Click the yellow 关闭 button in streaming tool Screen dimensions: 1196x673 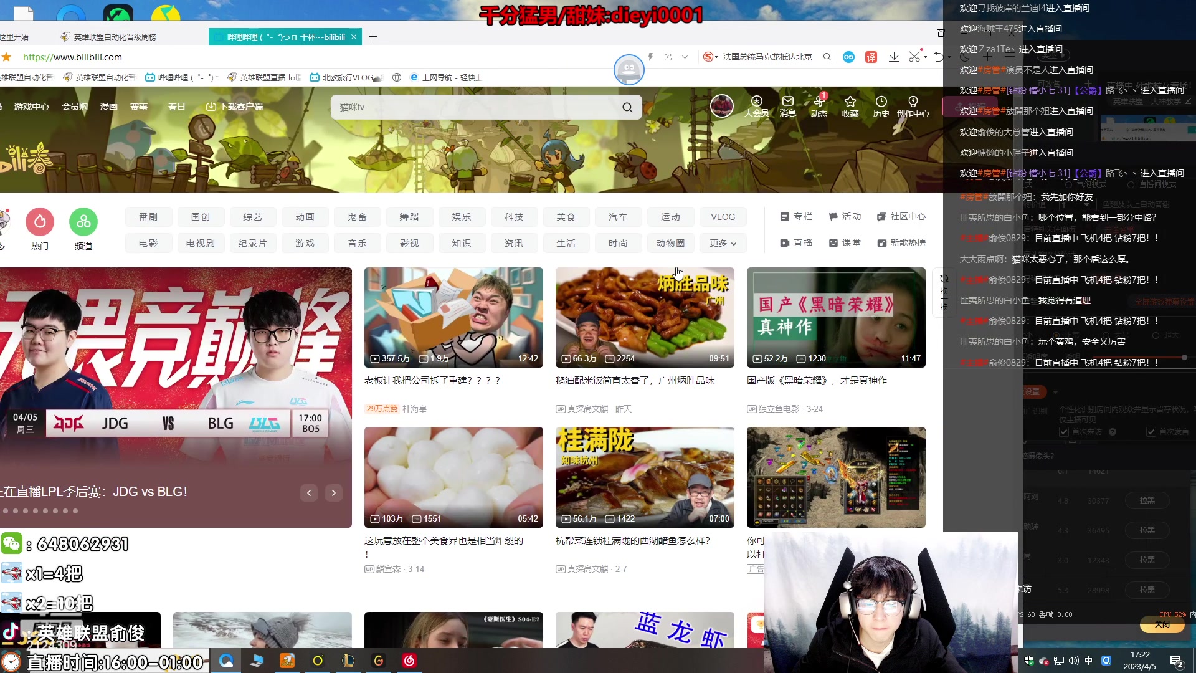click(x=1162, y=624)
